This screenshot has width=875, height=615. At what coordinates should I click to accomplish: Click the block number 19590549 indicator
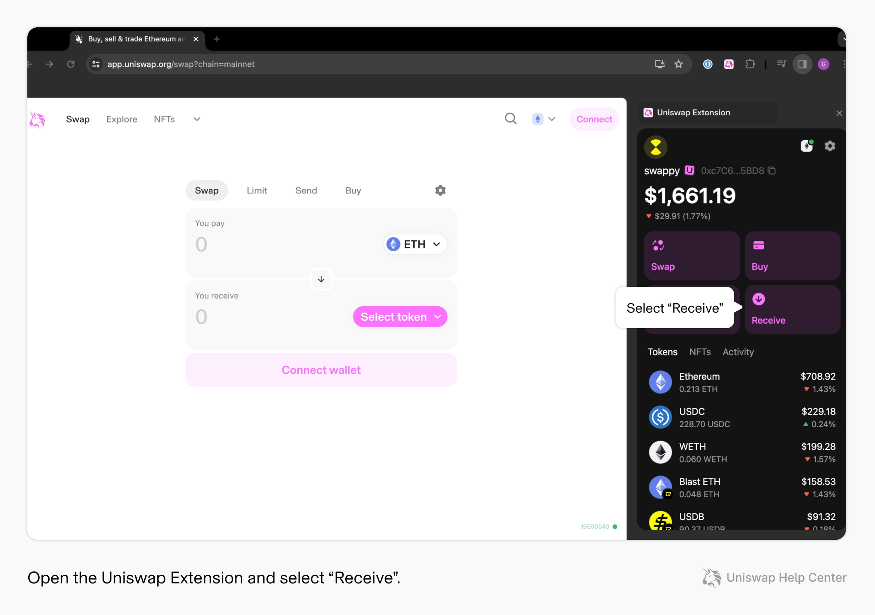[599, 527]
